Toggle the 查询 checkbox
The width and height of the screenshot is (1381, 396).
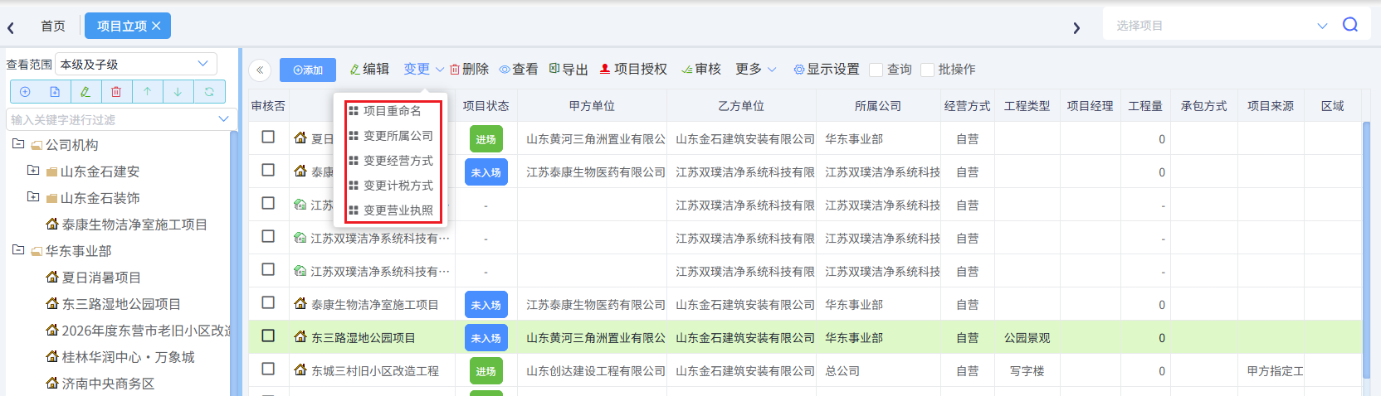tap(876, 70)
